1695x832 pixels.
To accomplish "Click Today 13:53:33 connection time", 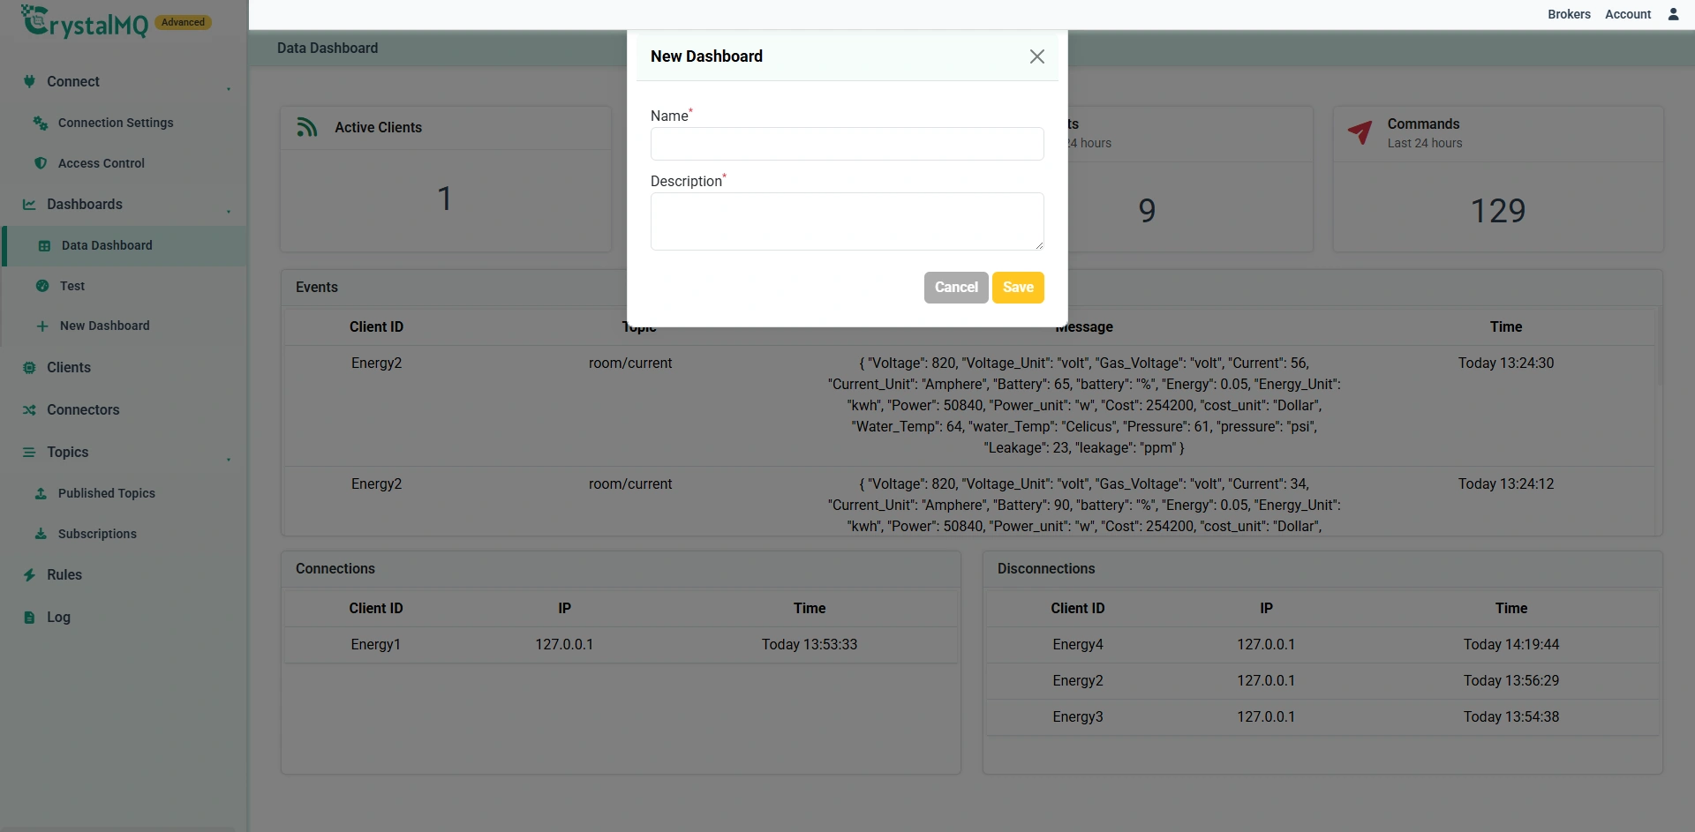I will click(x=810, y=645).
